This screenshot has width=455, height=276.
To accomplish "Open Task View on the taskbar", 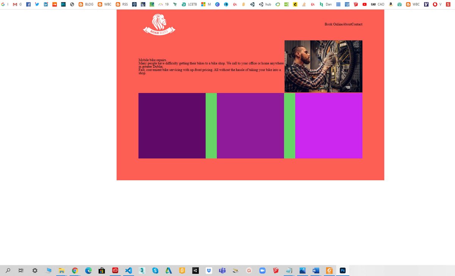I will point(21,270).
